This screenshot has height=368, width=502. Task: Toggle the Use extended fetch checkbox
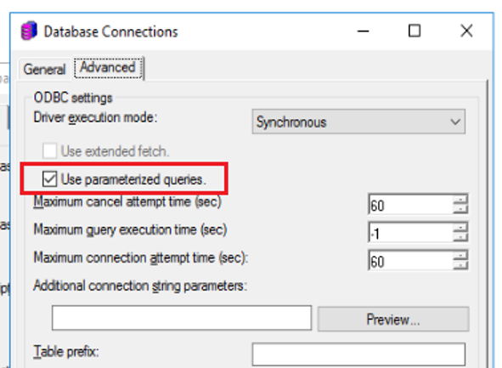49,150
